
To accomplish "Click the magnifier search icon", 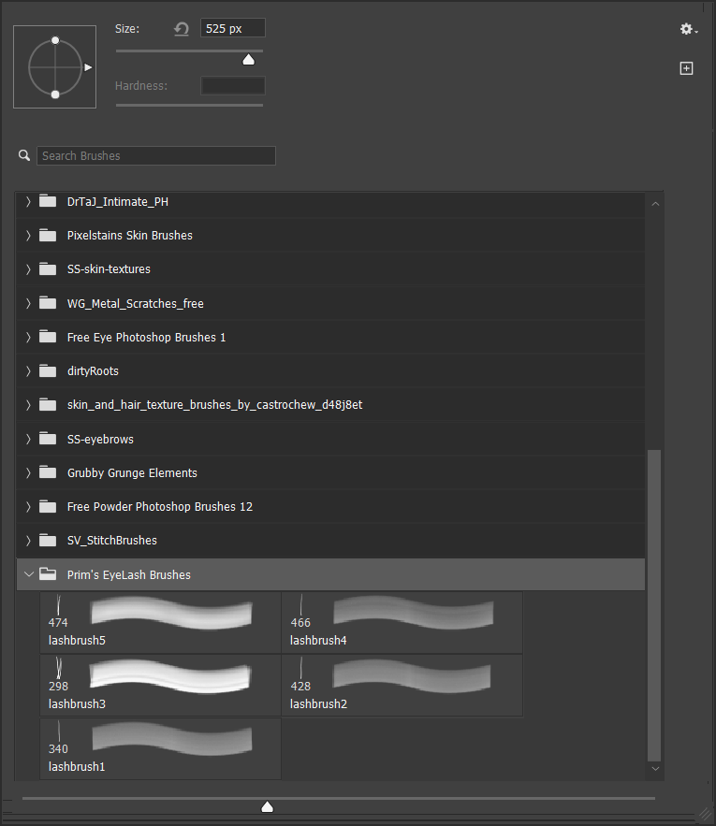I will (24, 155).
